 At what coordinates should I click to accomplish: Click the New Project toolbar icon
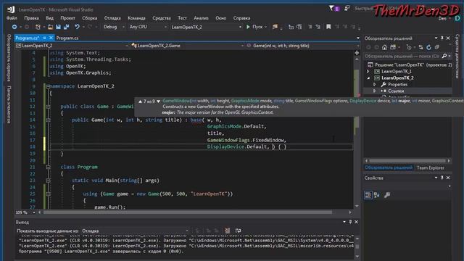pyautogui.click(x=38, y=27)
